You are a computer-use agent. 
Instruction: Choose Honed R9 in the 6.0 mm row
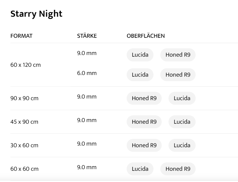pos(178,75)
